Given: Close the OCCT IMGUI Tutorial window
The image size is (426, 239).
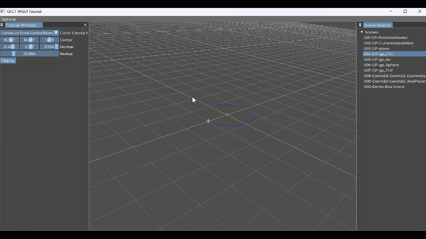Looking at the screenshot, I should point(419,11).
